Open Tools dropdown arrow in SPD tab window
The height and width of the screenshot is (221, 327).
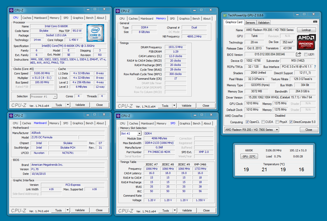pyautogui.click(x=175, y=210)
